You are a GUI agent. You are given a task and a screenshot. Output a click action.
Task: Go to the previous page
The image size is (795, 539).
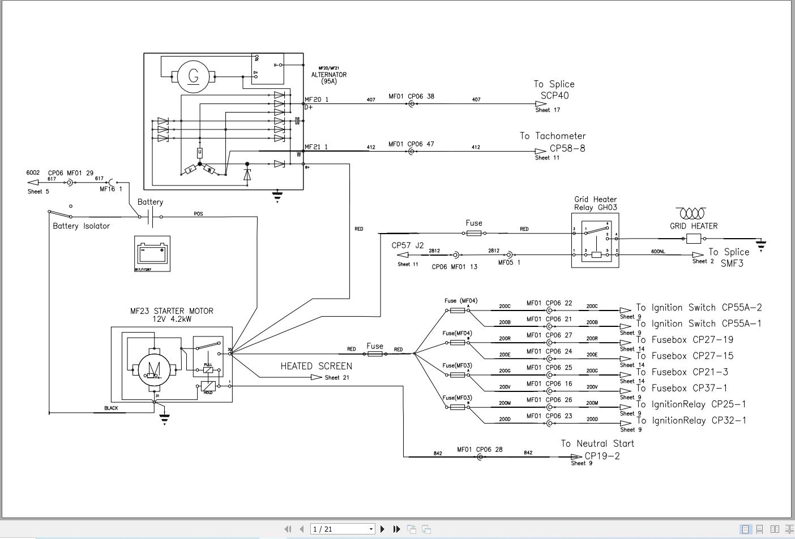(x=301, y=529)
